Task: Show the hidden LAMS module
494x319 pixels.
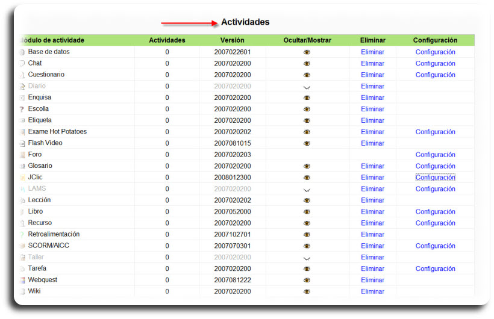Action: 307,189
